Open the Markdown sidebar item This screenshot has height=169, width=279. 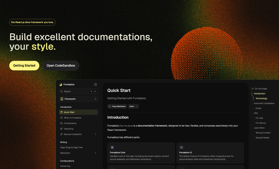78,153
